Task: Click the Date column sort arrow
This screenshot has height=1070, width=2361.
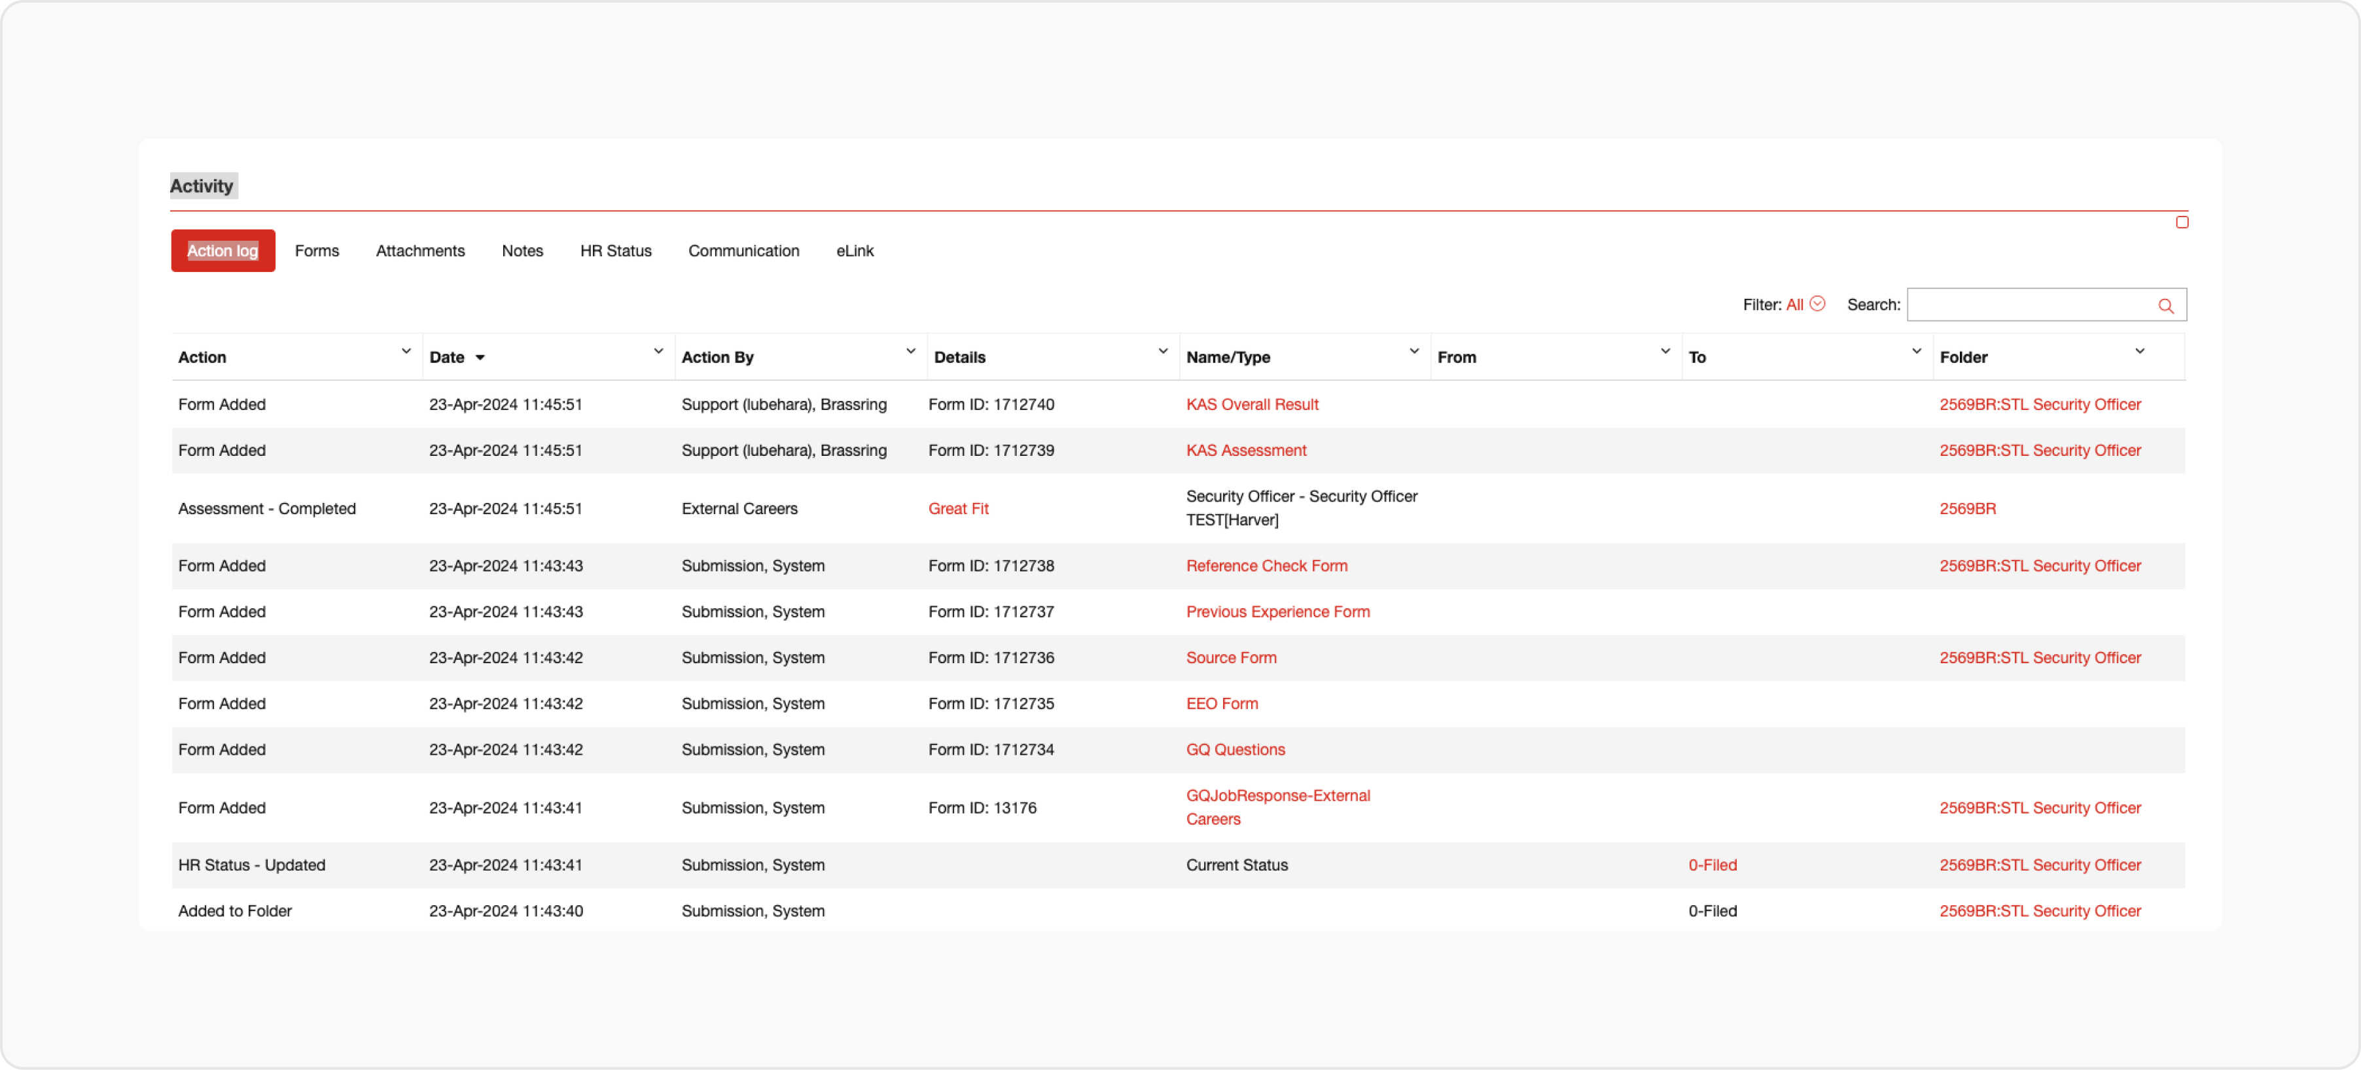Action: click(x=480, y=357)
